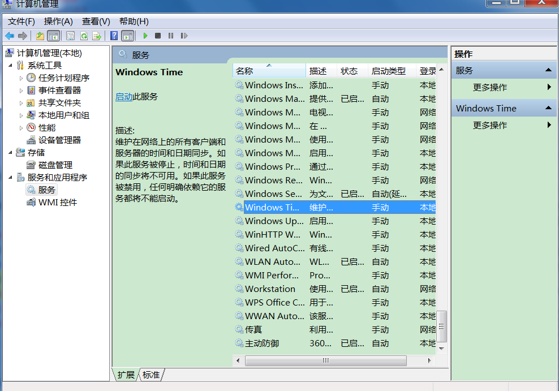This screenshot has width=559, height=391.
Task: Click the restart service toolbar icon
Action: [x=184, y=36]
